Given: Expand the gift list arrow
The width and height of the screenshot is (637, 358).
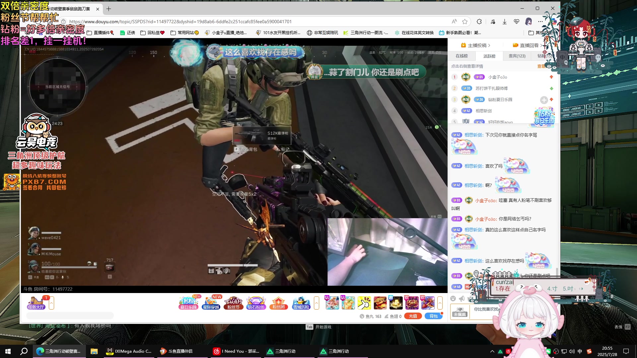Looking at the screenshot, I should [x=440, y=303].
